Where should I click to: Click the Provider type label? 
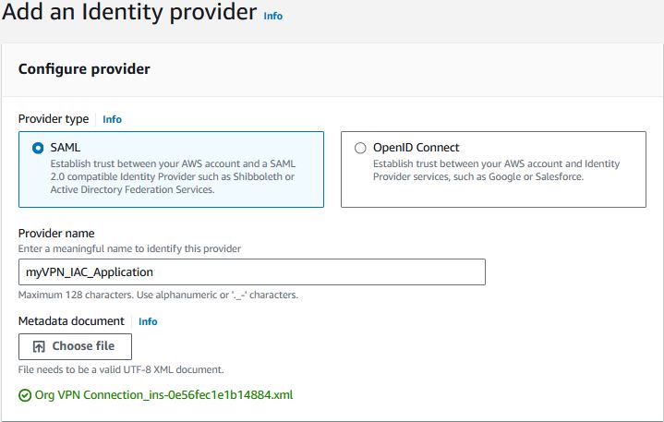54,119
